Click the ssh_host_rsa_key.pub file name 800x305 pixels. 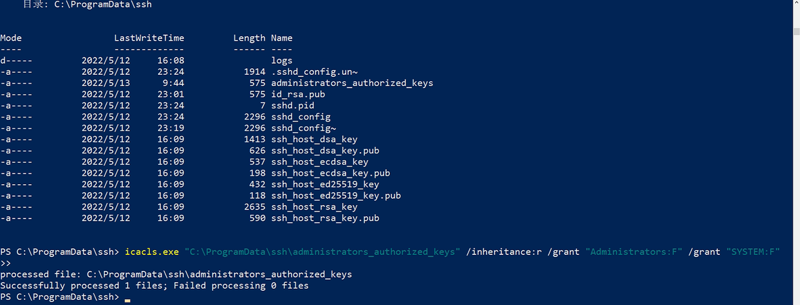tap(325, 218)
